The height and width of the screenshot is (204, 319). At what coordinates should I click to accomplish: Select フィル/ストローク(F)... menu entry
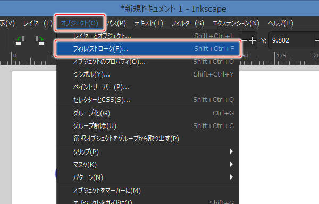(x=148, y=49)
